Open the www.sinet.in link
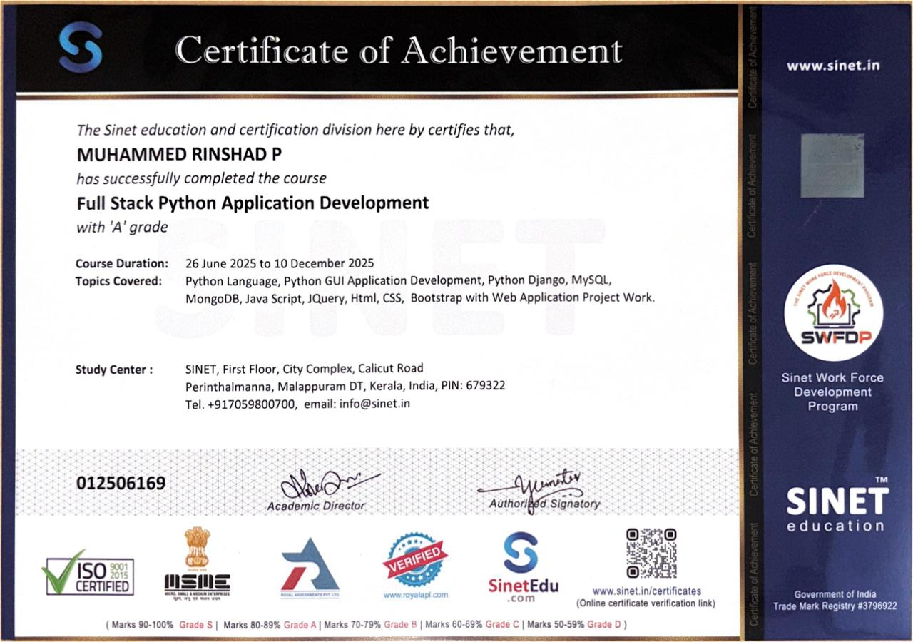The height and width of the screenshot is (642, 913). tap(832, 65)
